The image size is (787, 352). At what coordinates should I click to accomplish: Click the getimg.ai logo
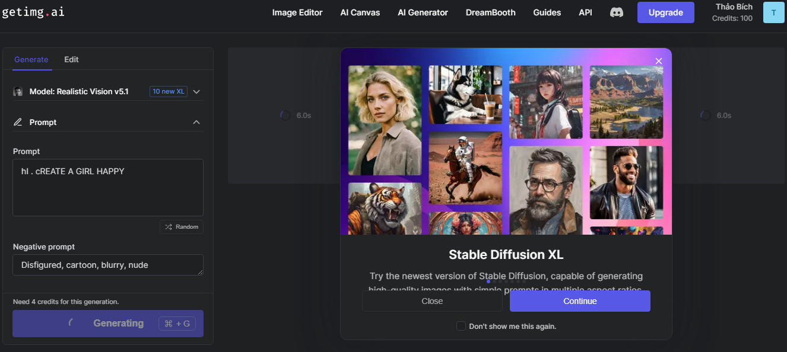click(x=33, y=12)
